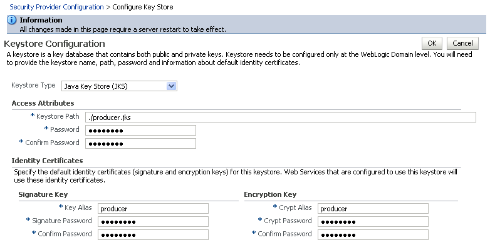
Task: Click the Signature Key section heading
Action: [43, 194]
